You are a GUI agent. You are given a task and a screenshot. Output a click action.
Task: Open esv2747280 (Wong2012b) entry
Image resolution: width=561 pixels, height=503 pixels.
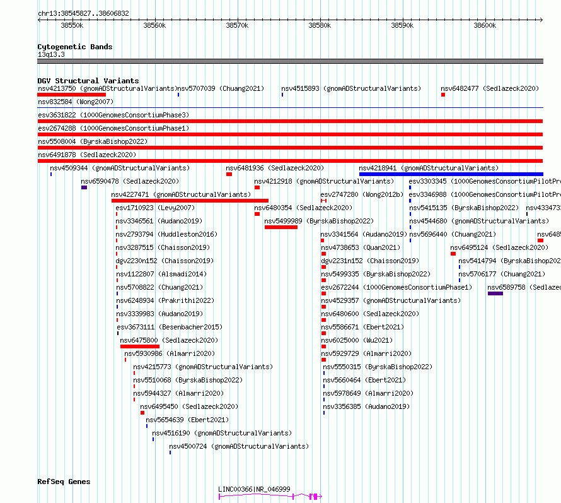362,194
